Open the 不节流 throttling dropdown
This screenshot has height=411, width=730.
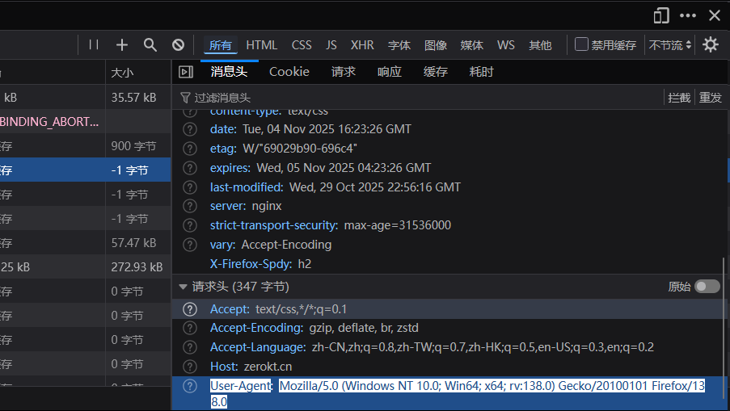pos(670,45)
